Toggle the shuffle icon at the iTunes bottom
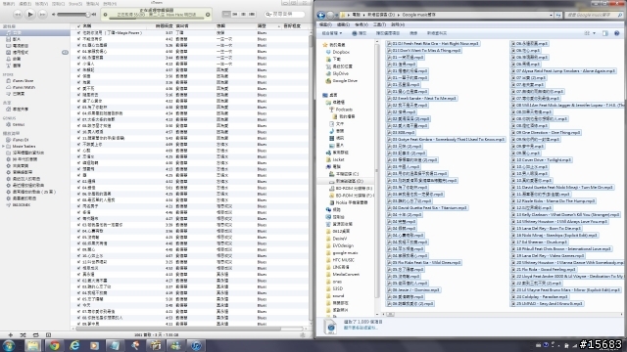This screenshot has width=627, height=352. tap(23, 334)
